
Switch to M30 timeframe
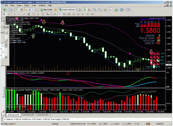point(69,14)
